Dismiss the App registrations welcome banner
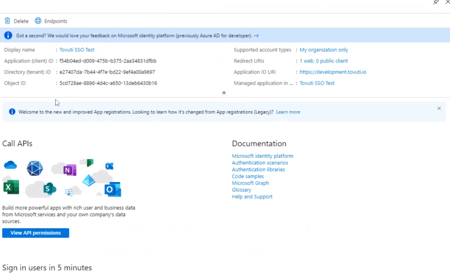This screenshot has width=450, height=276. (x=439, y=108)
